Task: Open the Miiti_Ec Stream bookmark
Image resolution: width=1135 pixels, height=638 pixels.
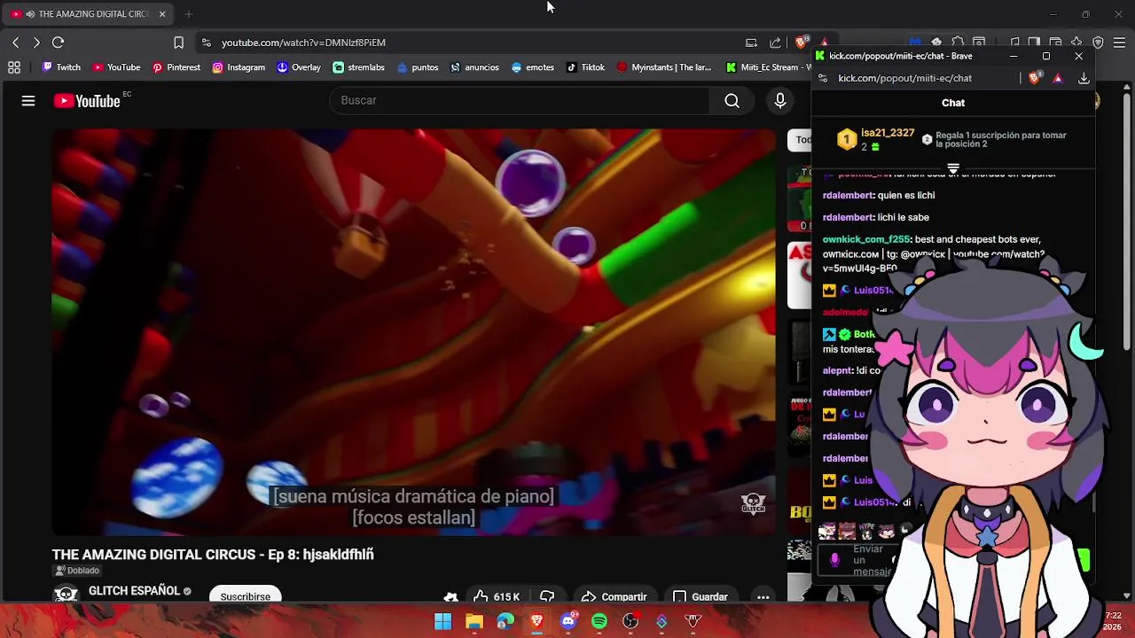Action: point(766,67)
